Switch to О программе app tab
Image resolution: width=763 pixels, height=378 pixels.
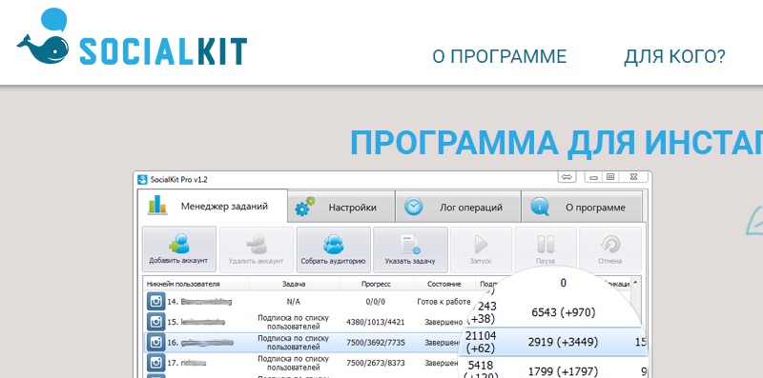tap(582, 208)
